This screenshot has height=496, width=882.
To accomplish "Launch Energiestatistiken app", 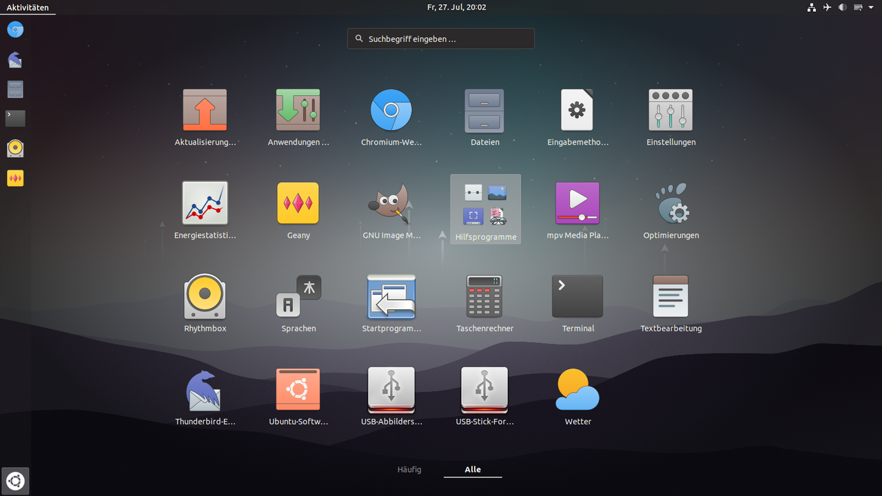I will (205, 203).
